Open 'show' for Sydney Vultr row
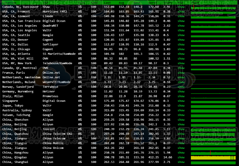Screen dimensions: 239x166 (x=181, y=110)
